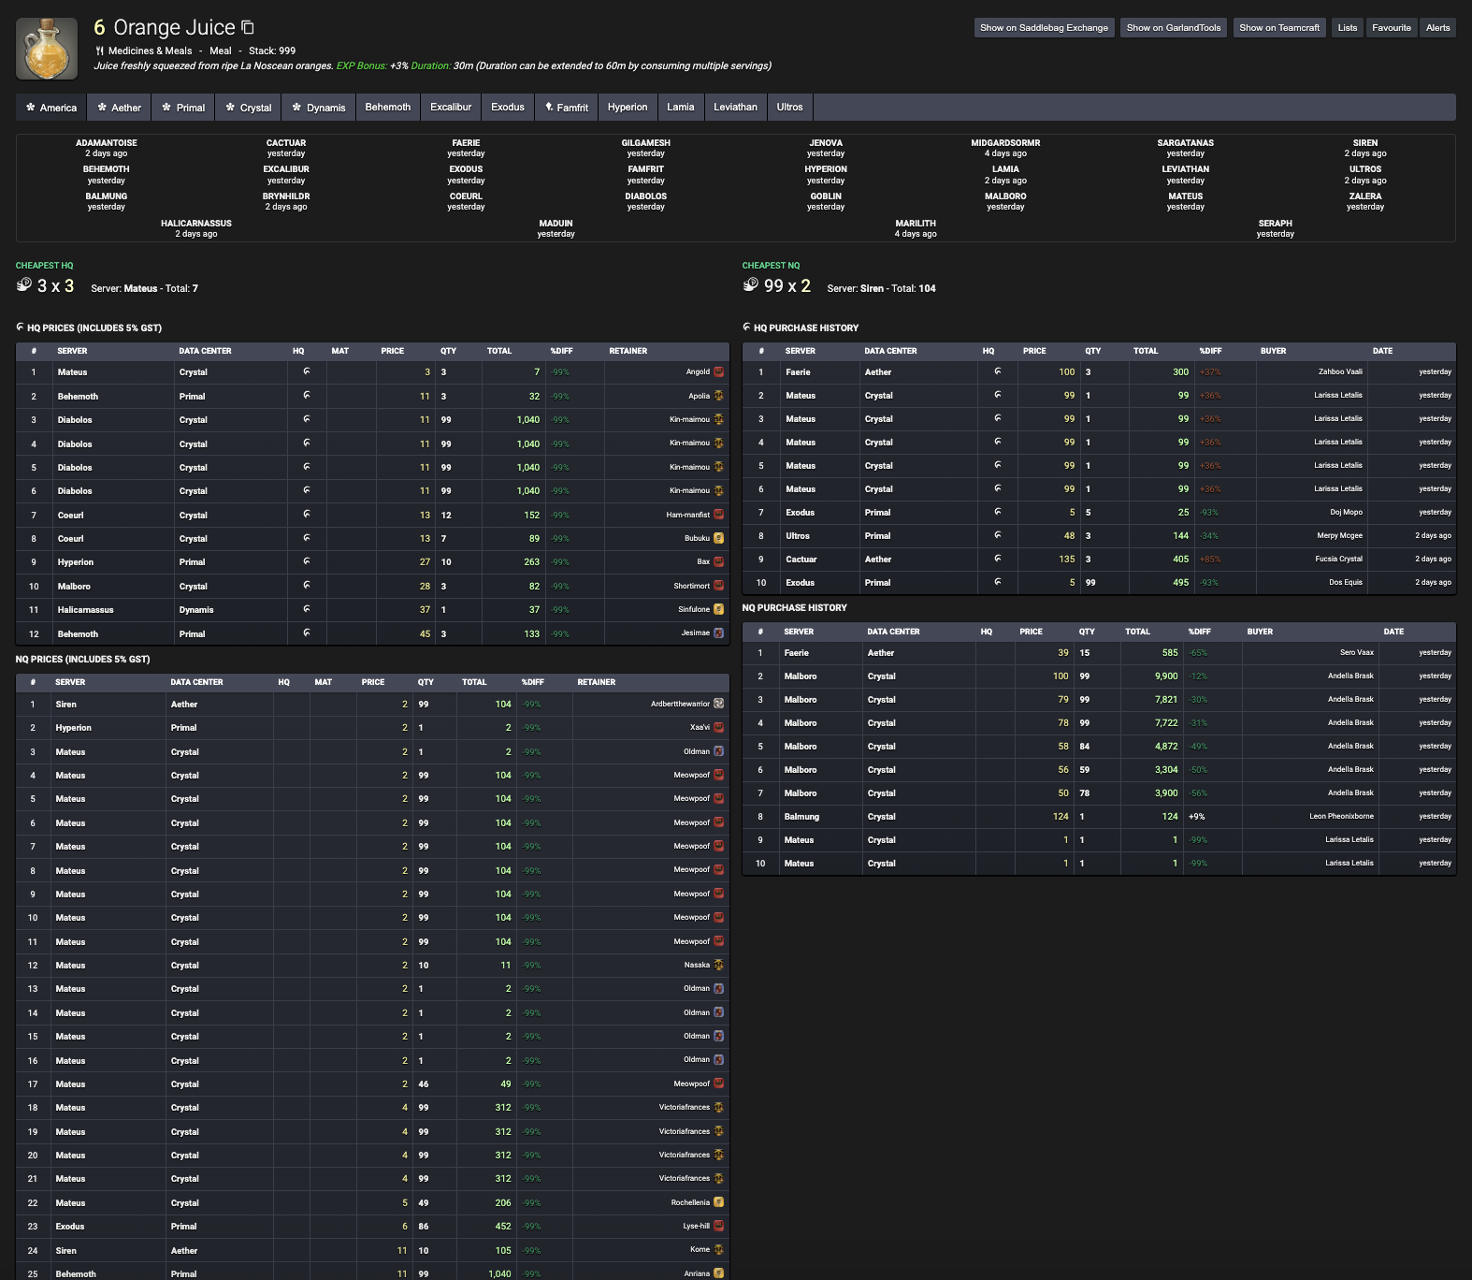Click the Medicines & Meals category text

(x=150, y=51)
